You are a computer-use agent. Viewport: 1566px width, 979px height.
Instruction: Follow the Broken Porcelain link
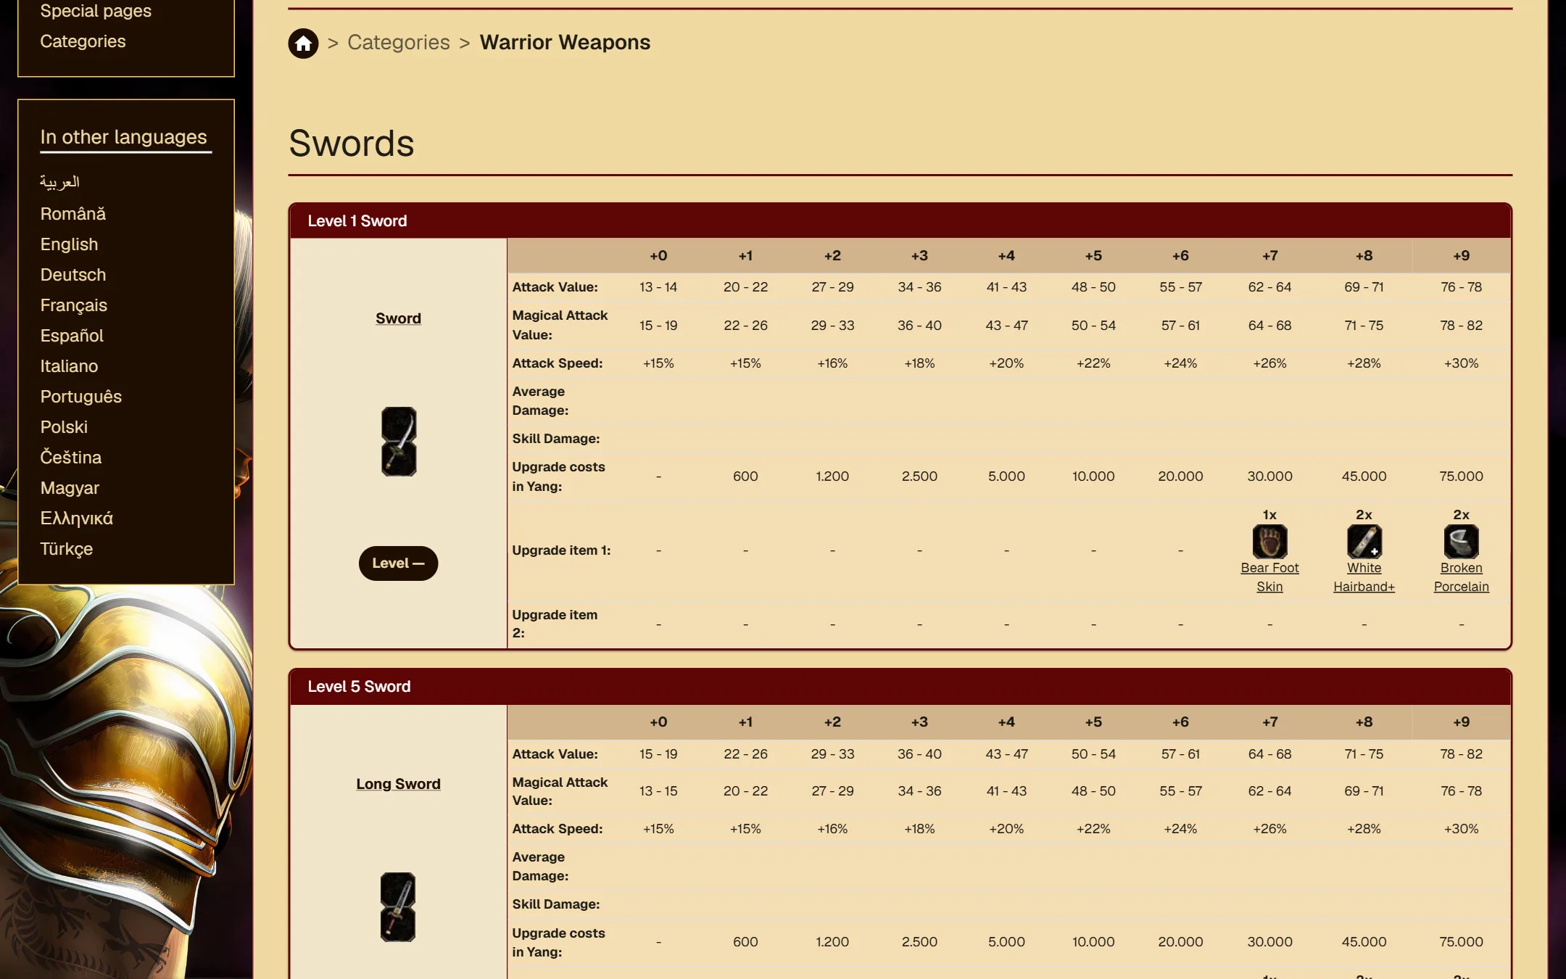1461,577
